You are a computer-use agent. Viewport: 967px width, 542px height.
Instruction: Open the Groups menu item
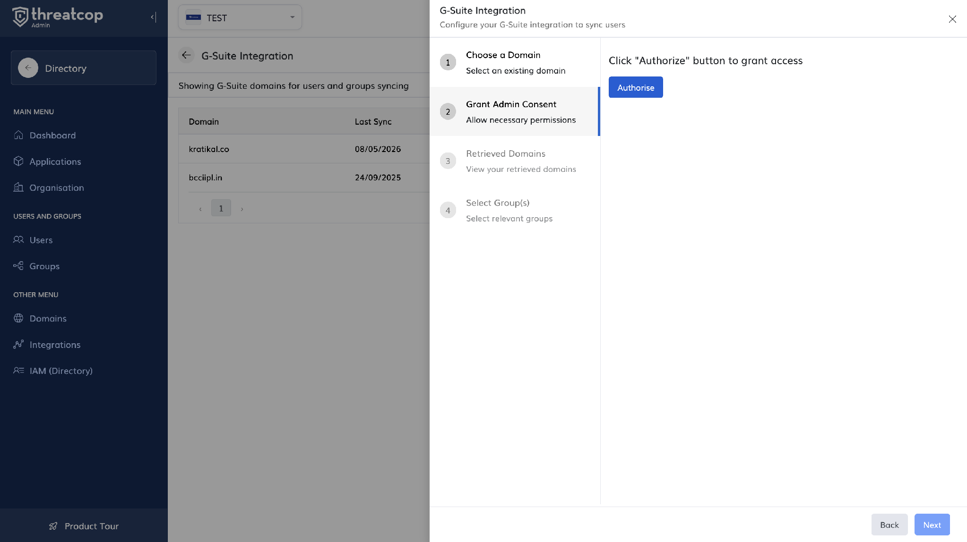[x=44, y=266]
